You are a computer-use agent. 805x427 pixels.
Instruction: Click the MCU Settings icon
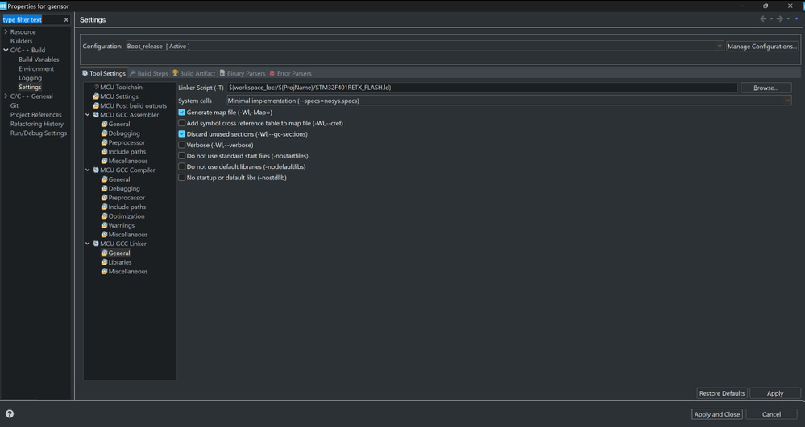96,96
